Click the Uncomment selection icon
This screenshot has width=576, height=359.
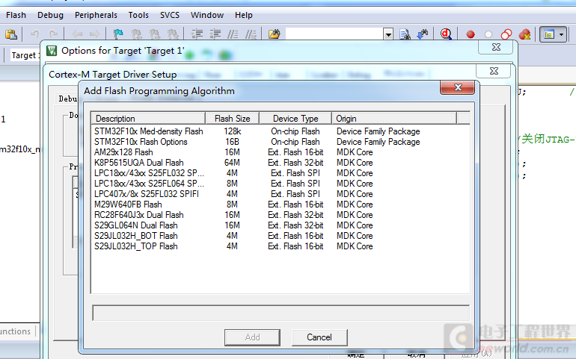coord(251,34)
